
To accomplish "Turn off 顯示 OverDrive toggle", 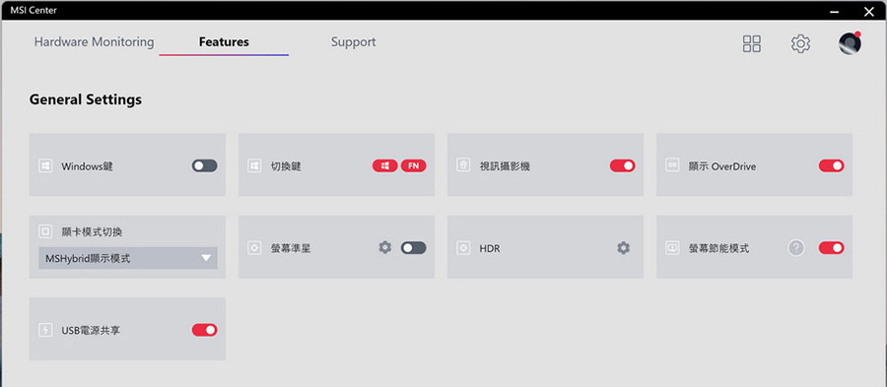I will pos(832,165).
